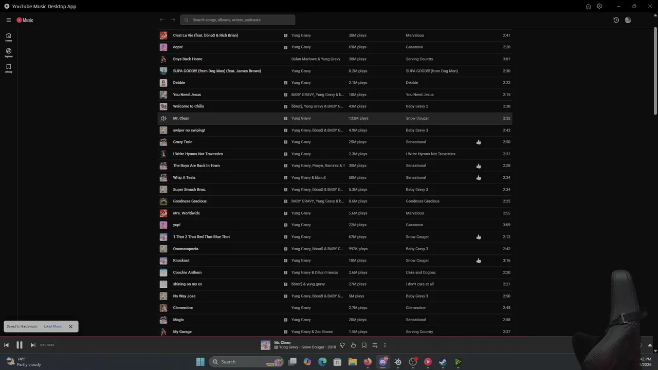The width and height of the screenshot is (658, 370).
Task: Open listening history clock icon
Action: tap(616, 20)
